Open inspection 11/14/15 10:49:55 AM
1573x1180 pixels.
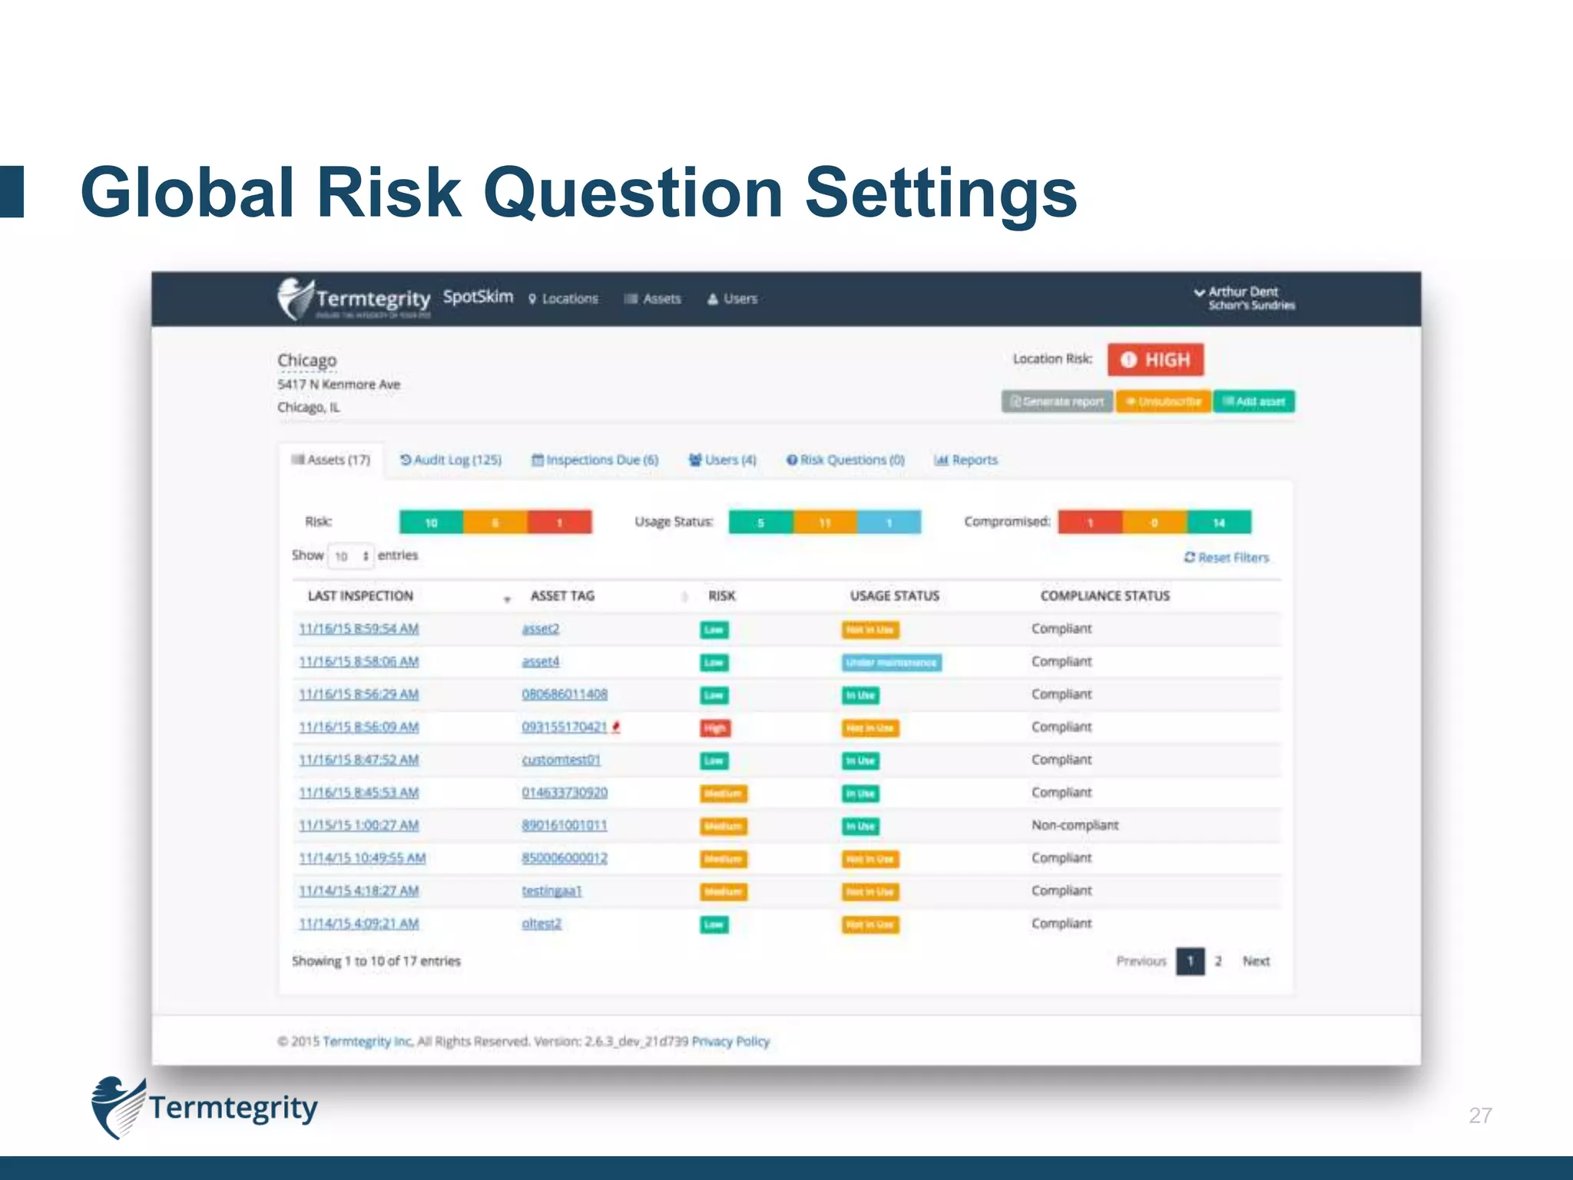tap(362, 858)
